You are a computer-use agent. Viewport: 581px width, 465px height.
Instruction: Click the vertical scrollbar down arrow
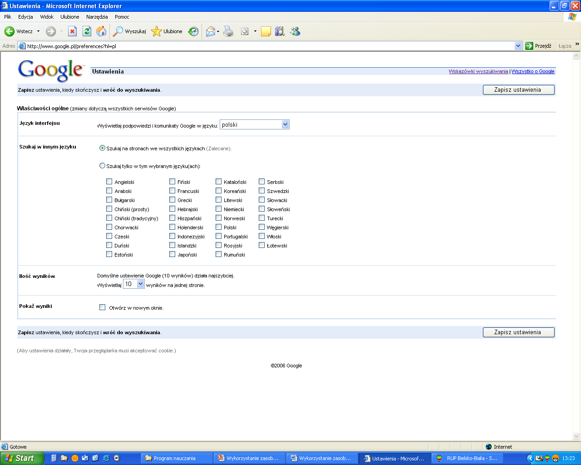[x=576, y=436]
